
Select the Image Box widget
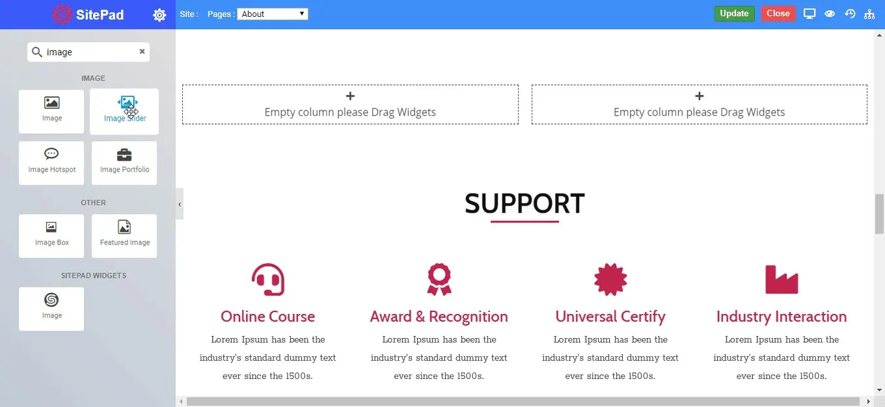51,235
